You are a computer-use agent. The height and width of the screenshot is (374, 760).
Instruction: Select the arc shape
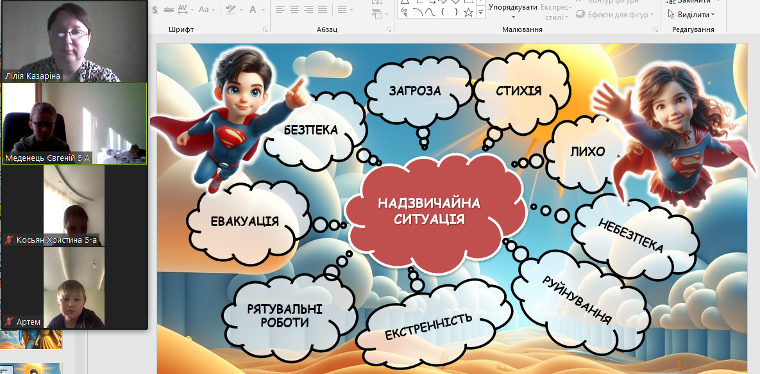click(418, 13)
